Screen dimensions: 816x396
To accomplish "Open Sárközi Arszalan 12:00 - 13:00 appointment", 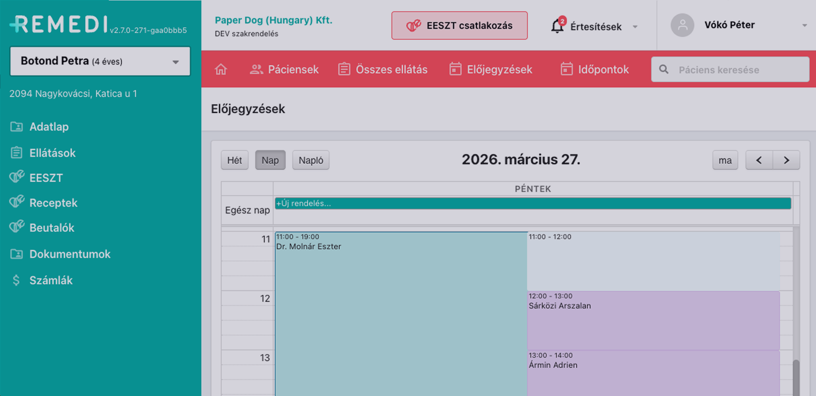I will (653, 320).
